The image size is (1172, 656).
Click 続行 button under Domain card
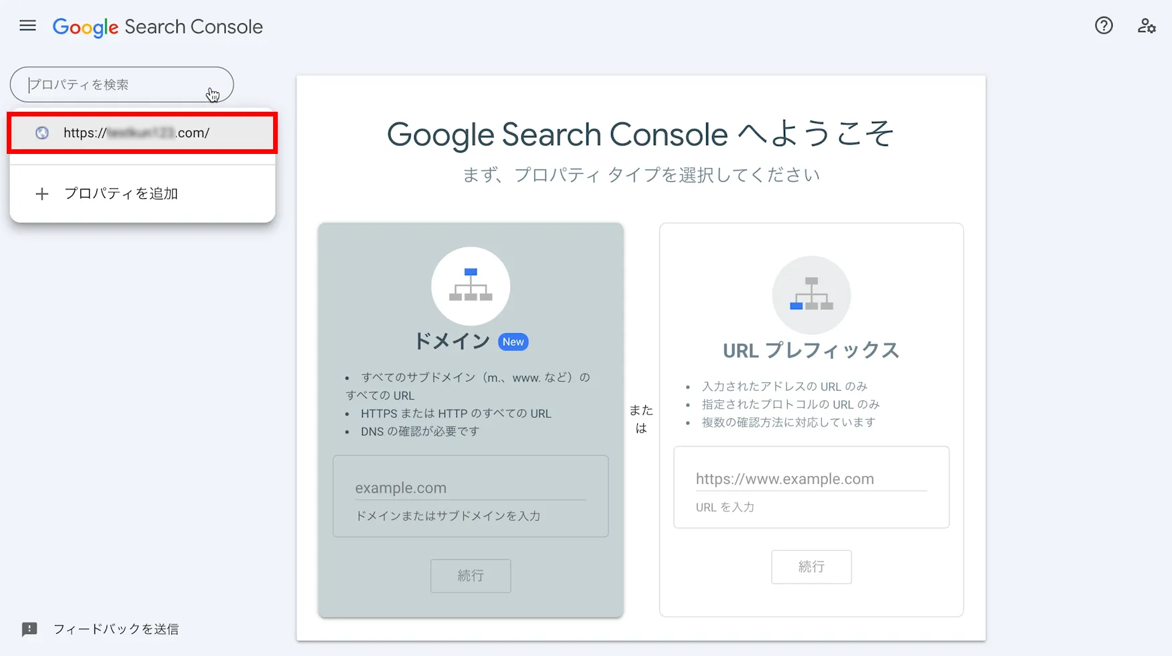[x=471, y=576]
